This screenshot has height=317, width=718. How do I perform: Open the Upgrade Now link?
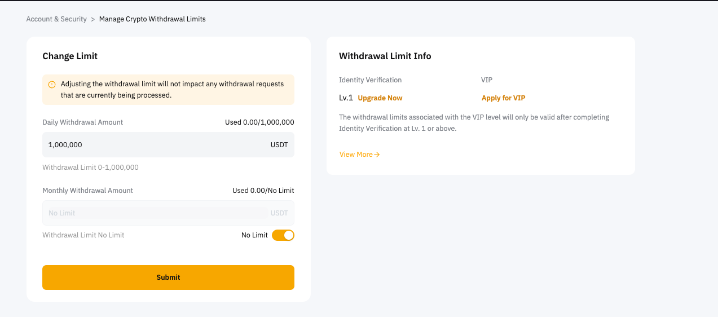[380, 98]
